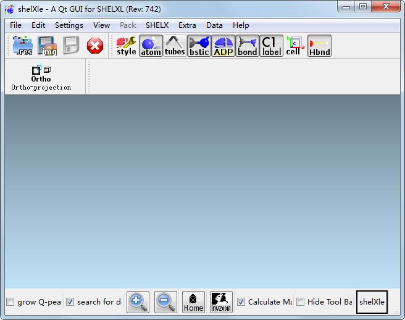Open the SHELX menu

click(x=157, y=25)
